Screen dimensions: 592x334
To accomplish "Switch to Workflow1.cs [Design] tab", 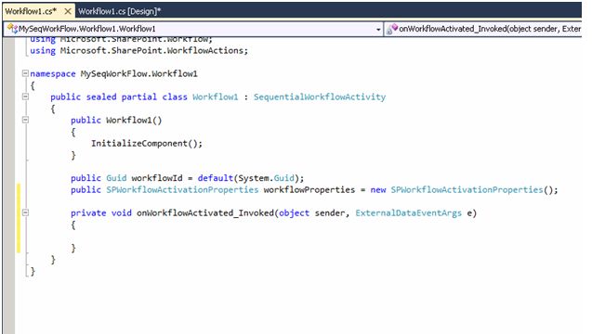I will tap(119, 11).
